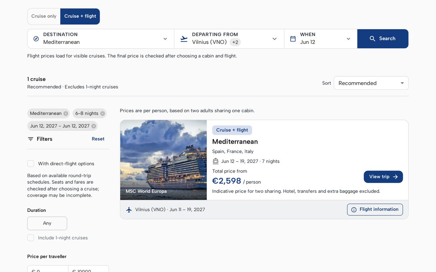
Task: Check Include 1-night cruises
Action: click(x=31, y=238)
